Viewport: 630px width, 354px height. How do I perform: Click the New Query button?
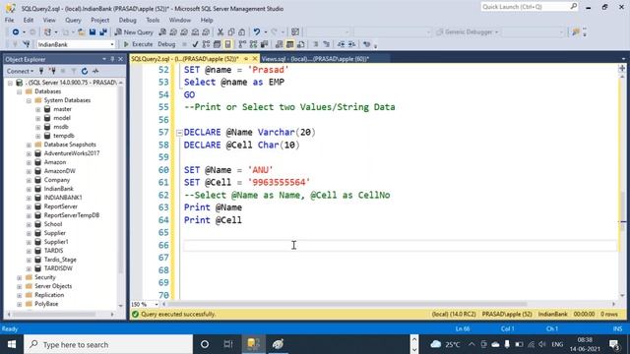(134, 32)
